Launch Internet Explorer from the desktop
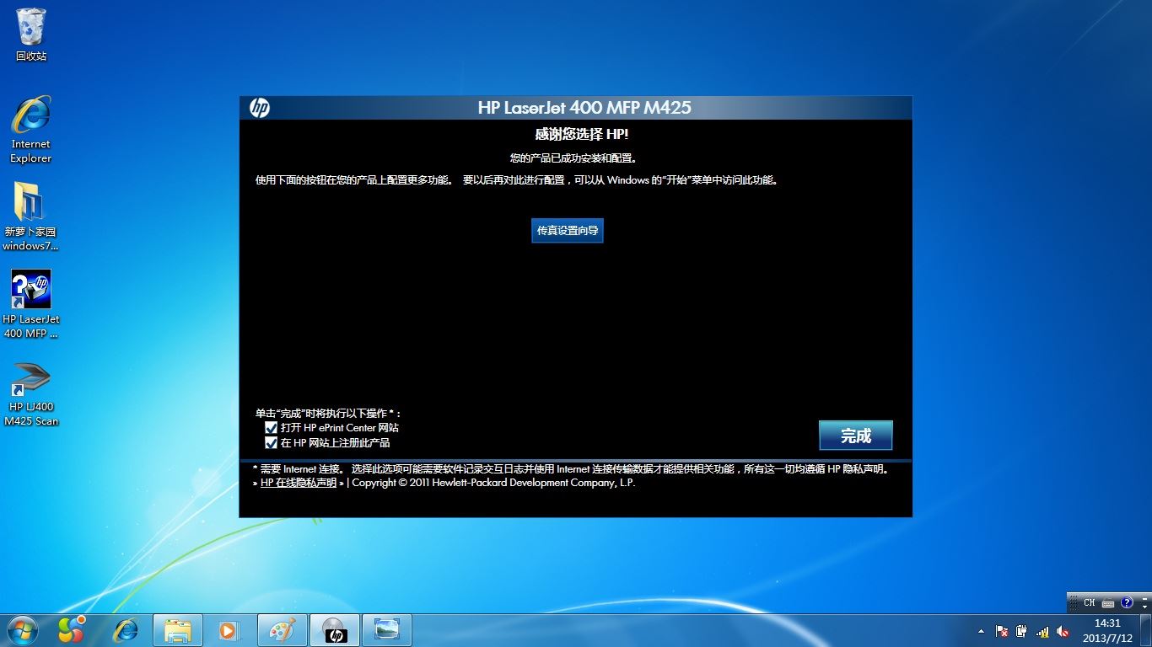The width and height of the screenshot is (1152, 647). [x=31, y=129]
